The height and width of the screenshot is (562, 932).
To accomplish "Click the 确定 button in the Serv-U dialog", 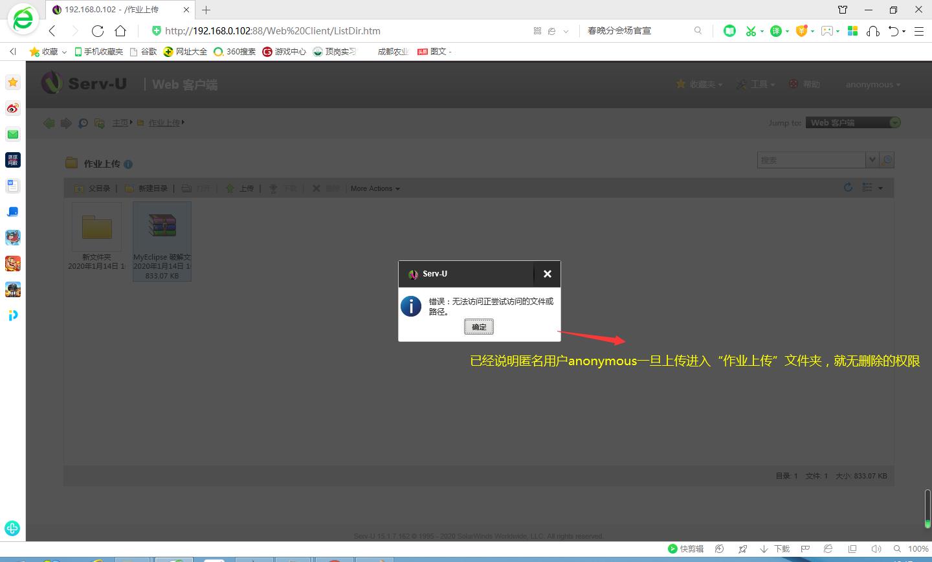I will (479, 327).
